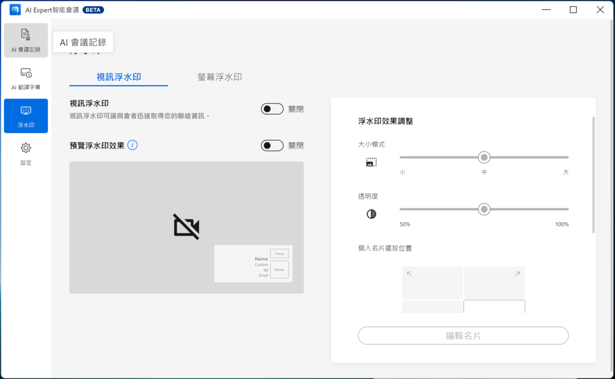Enable the 預覽浮水印效果 switch
This screenshot has width=615, height=379.
point(272,145)
